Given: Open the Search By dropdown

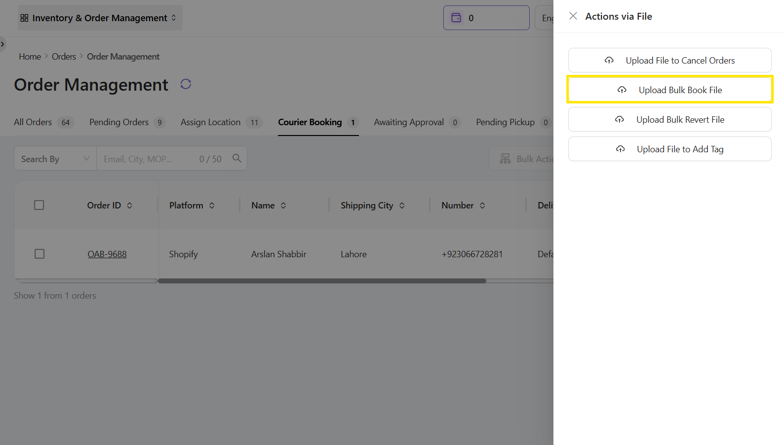Looking at the screenshot, I should 55,159.
